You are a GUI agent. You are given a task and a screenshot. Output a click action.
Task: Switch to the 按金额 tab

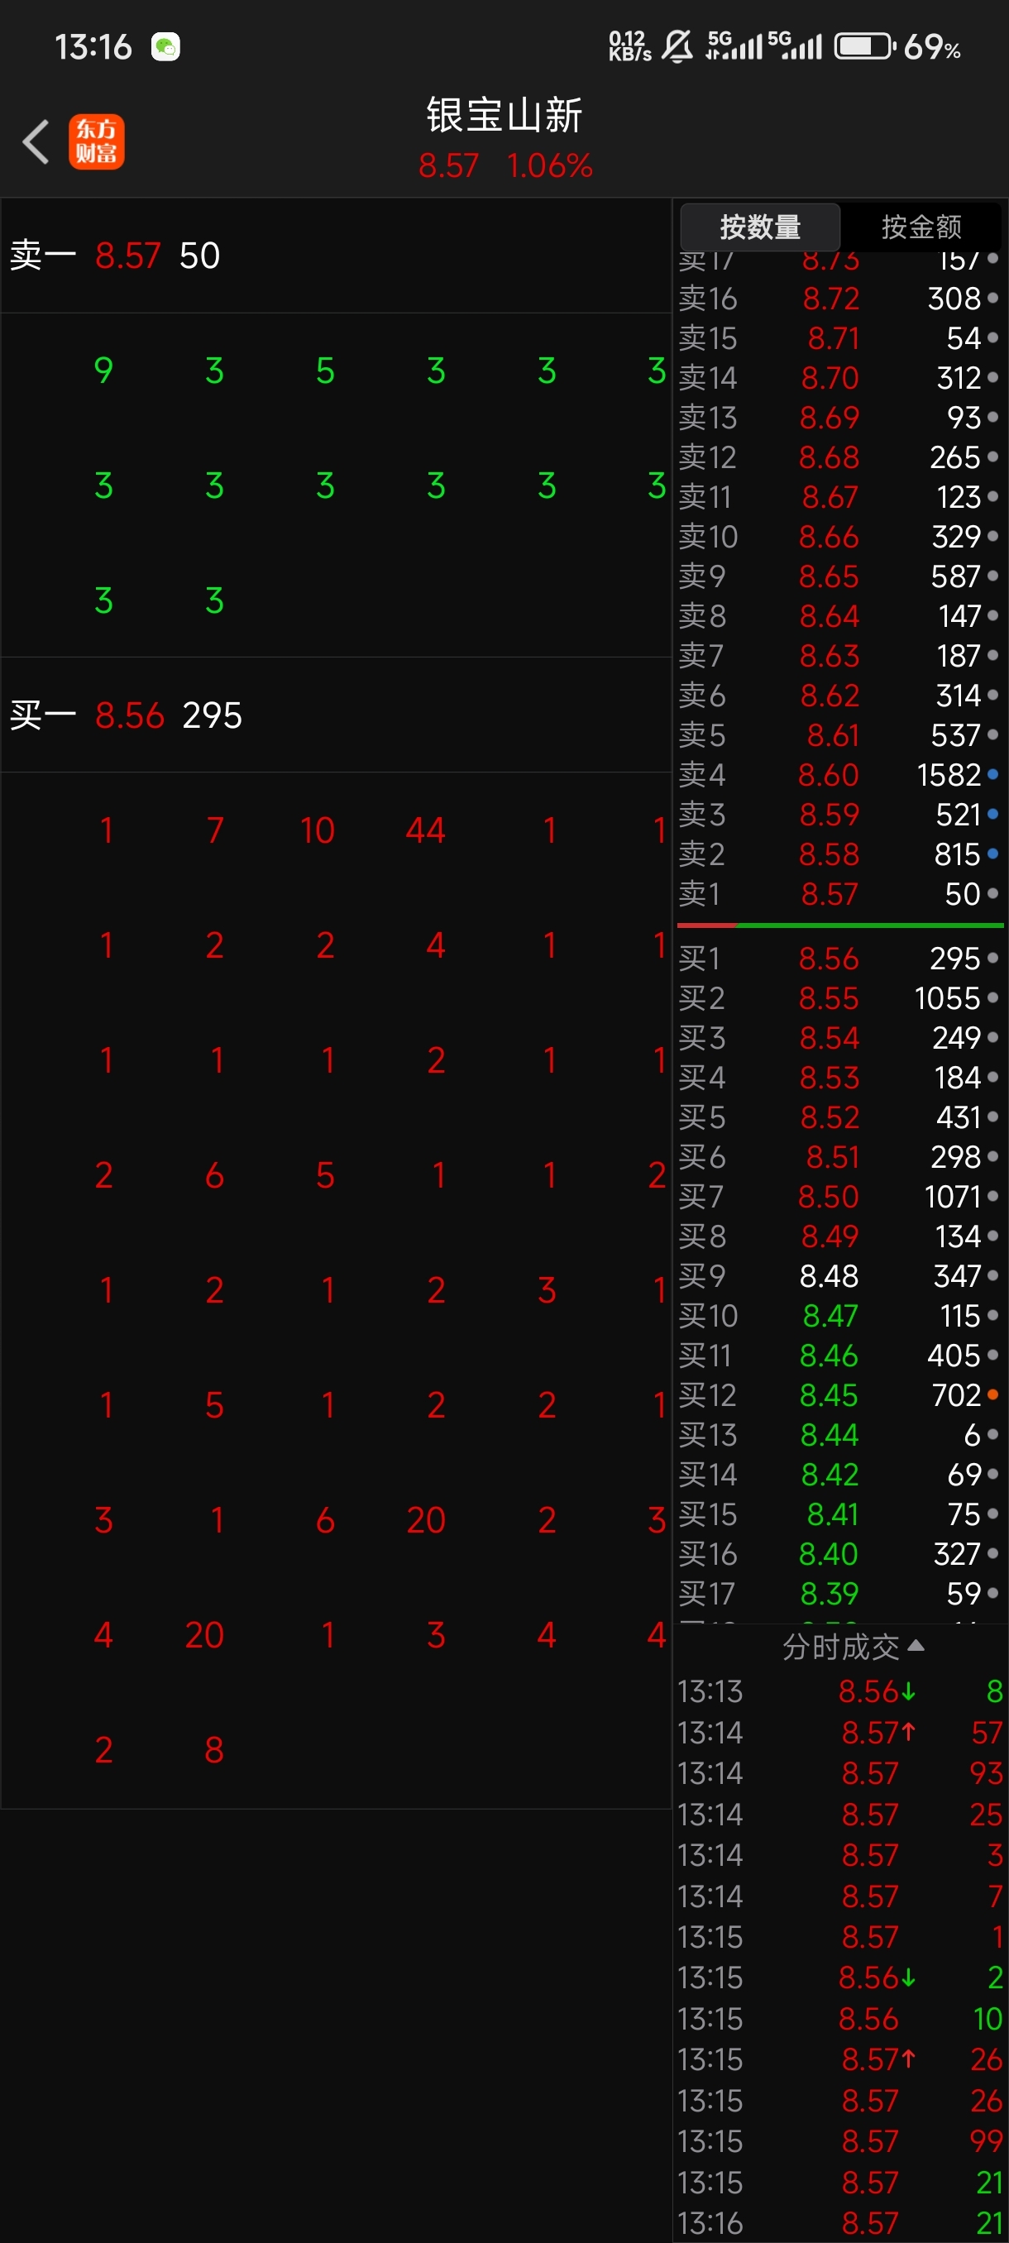[x=921, y=227]
